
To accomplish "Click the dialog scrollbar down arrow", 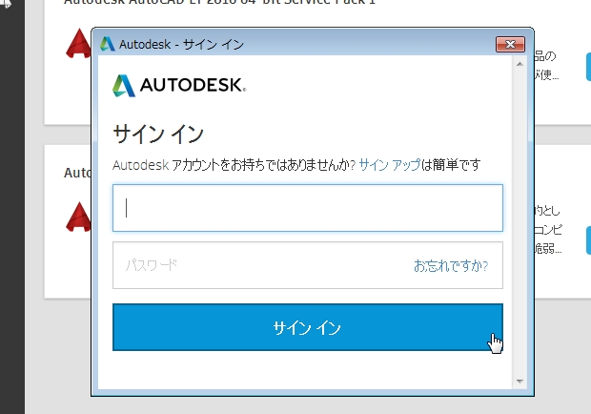I will (x=520, y=382).
